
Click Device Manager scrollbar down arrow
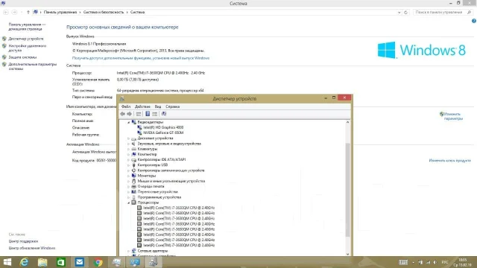pyautogui.click(x=347, y=254)
